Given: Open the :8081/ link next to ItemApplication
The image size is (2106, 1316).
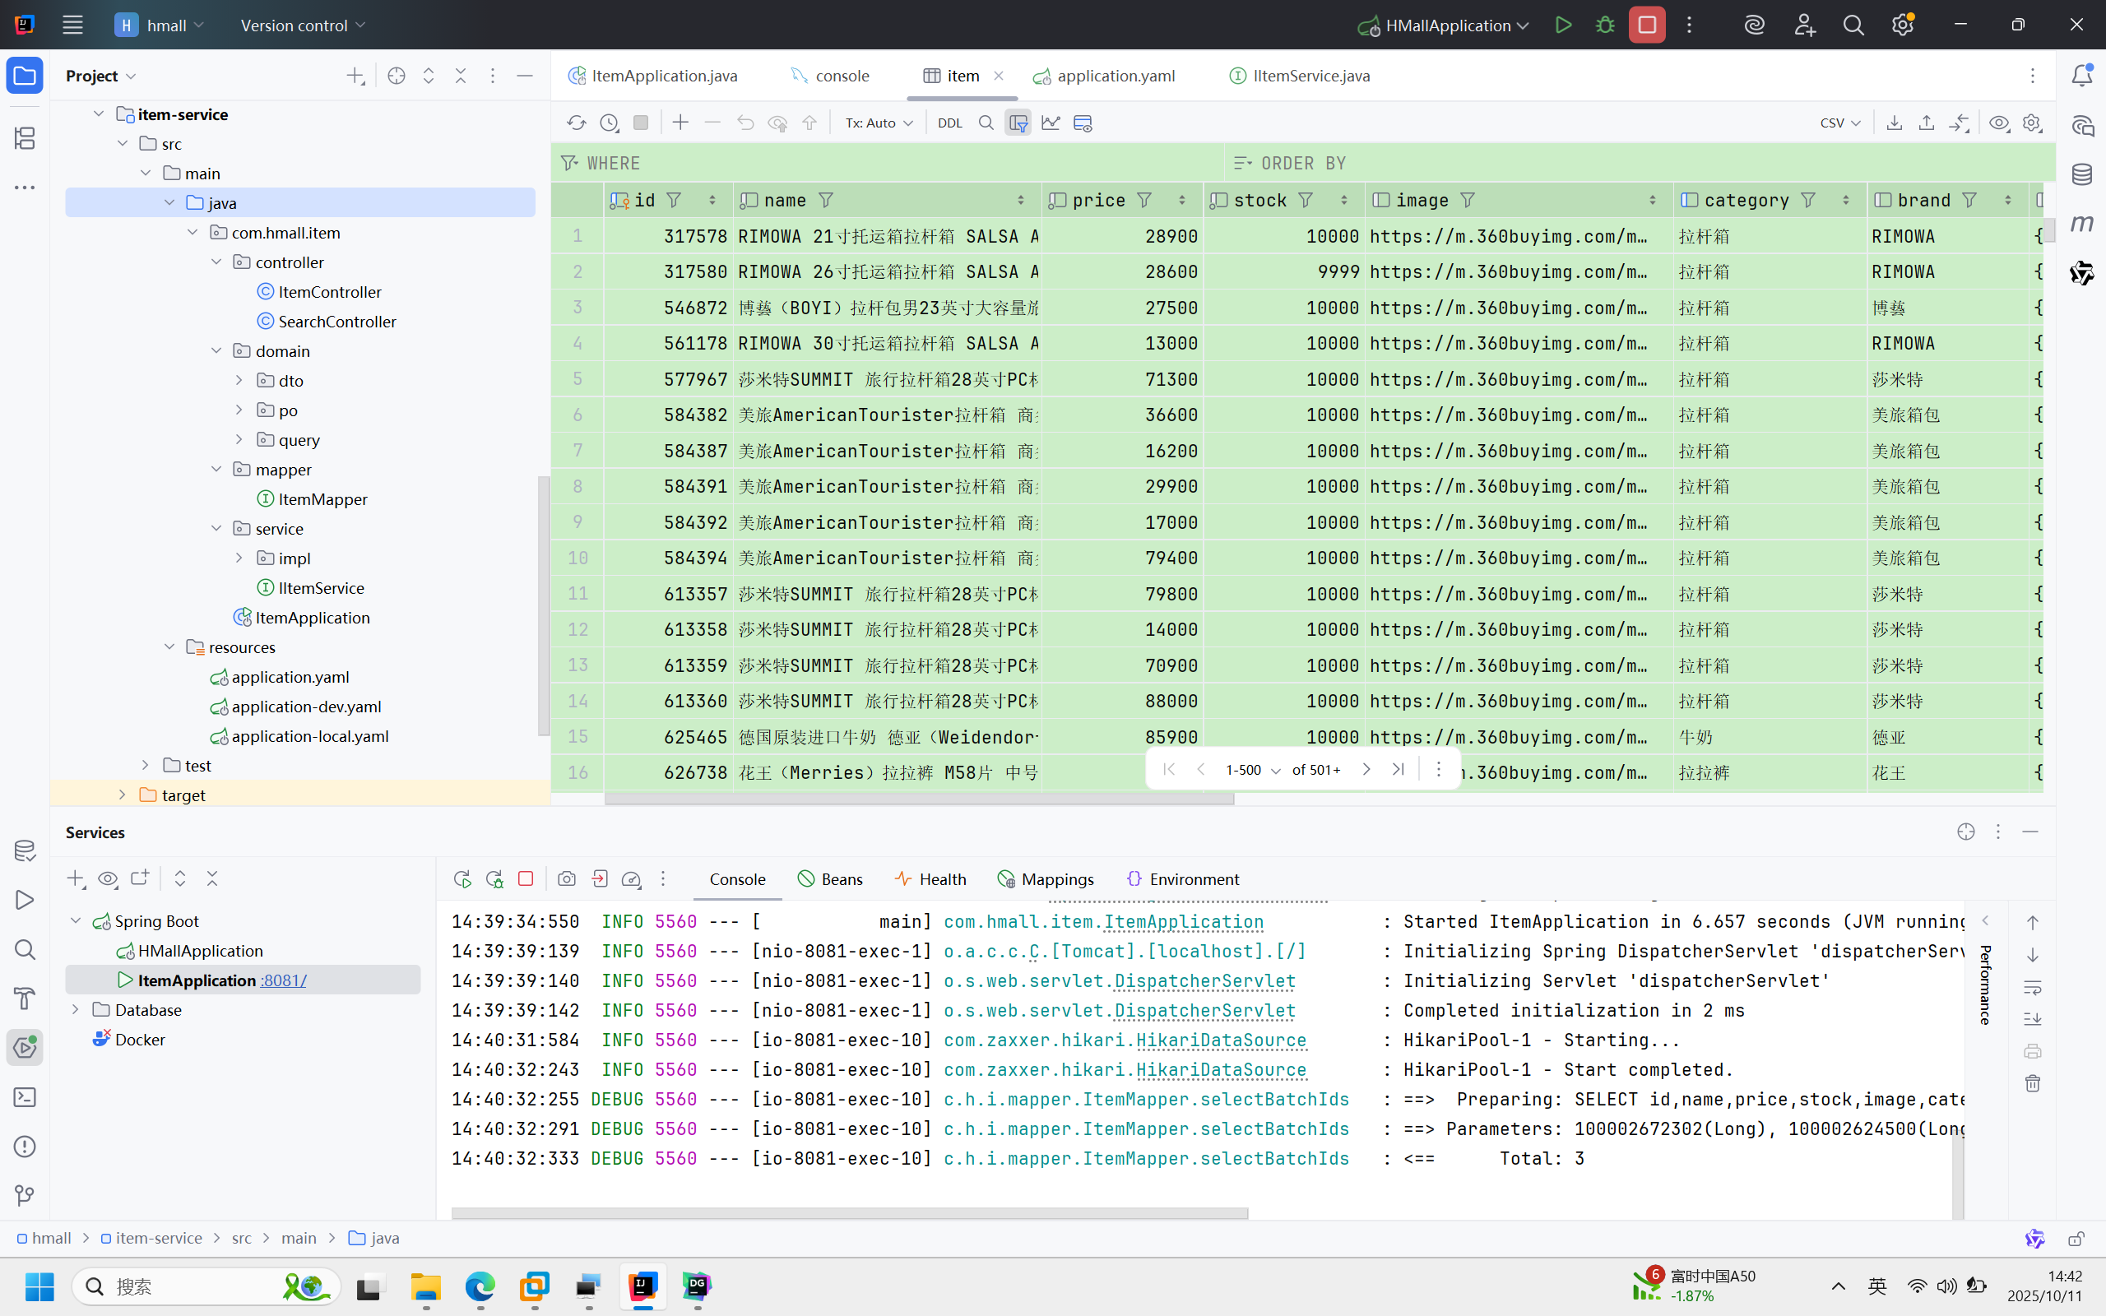Looking at the screenshot, I should tap(284, 980).
